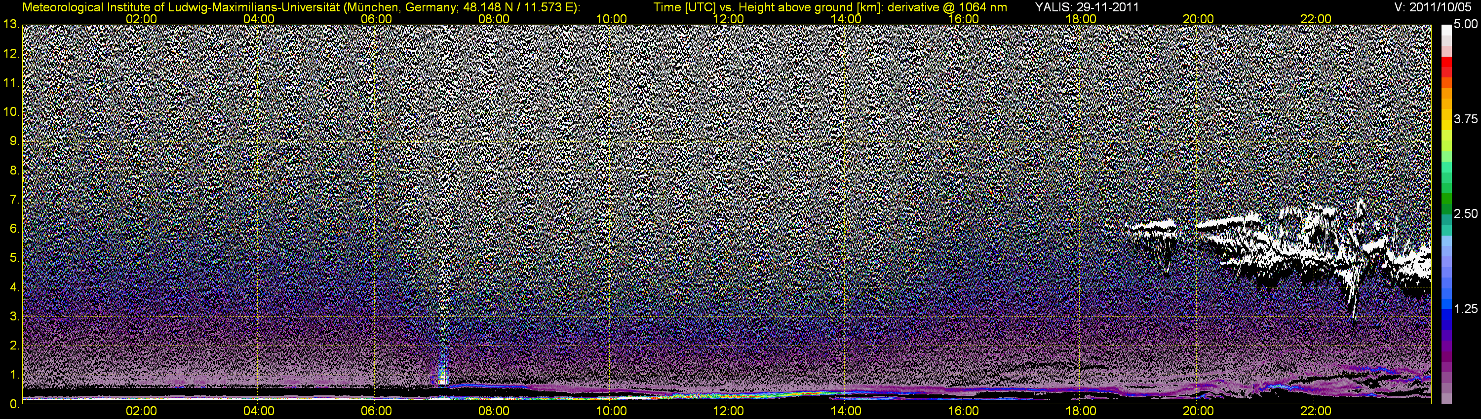Click the height axis label 8
Viewport: 1481px width, 419px height.
(x=14, y=171)
